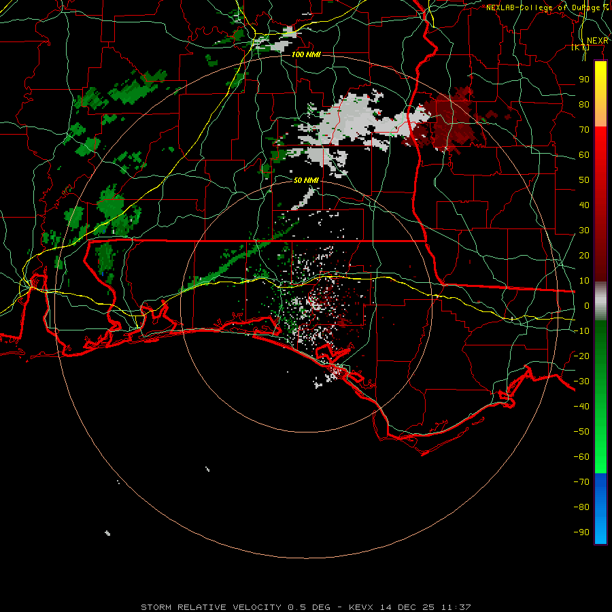Click the 50 NMI range ring label

(x=306, y=180)
